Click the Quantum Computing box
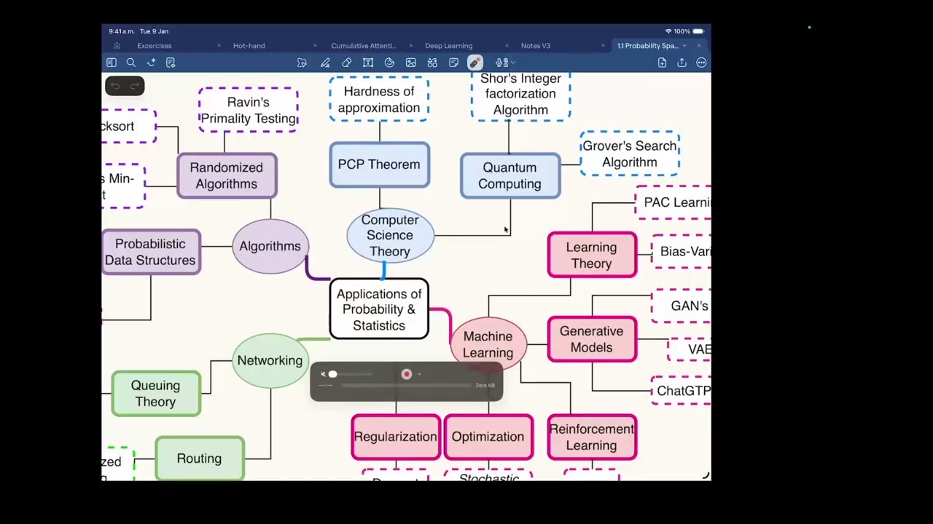The image size is (933, 524). (510, 175)
